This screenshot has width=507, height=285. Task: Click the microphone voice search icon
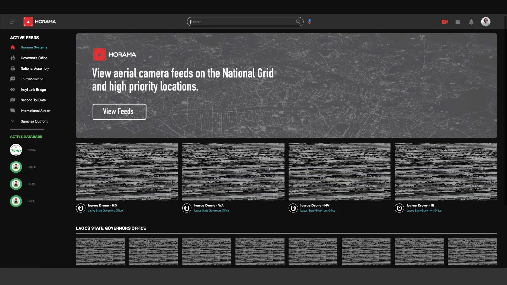(309, 22)
